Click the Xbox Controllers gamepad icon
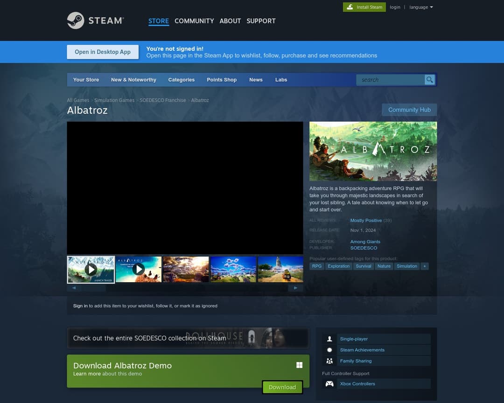 [x=329, y=384]
